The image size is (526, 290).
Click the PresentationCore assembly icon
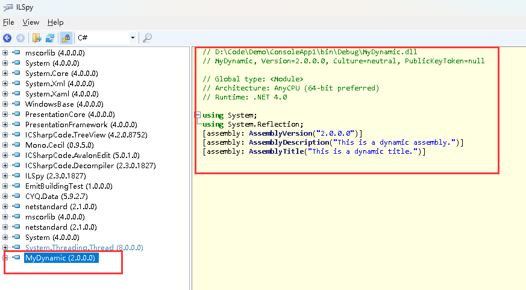point(16,114)
